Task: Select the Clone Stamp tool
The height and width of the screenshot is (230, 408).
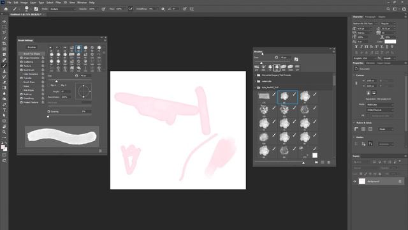Action: [x=4, y=71]
